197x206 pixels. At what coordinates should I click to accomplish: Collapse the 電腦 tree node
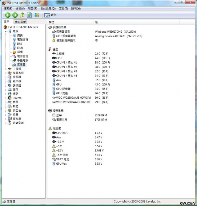click(x=6, y=31)
